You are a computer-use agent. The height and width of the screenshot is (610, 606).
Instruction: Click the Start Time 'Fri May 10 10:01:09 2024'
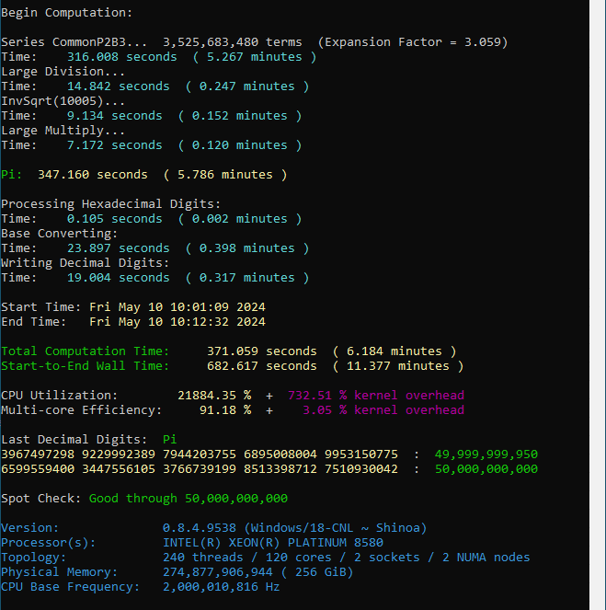[177, 307]
